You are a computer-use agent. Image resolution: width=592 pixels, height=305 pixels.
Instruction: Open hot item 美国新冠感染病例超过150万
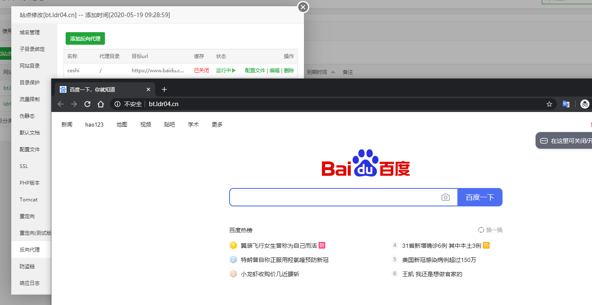439,260
